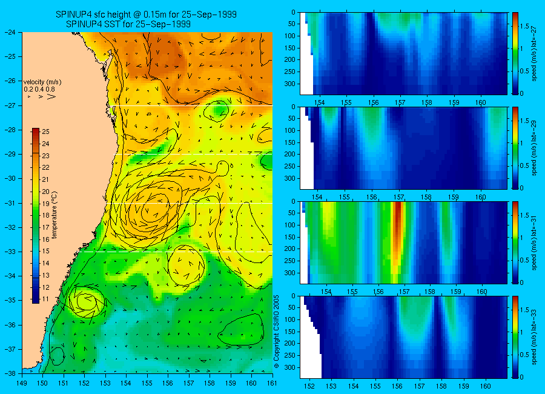Viewport: 545px width, 394px height.
Task: Click the "161" longitude tick on the map
Action: pos(272,383)
